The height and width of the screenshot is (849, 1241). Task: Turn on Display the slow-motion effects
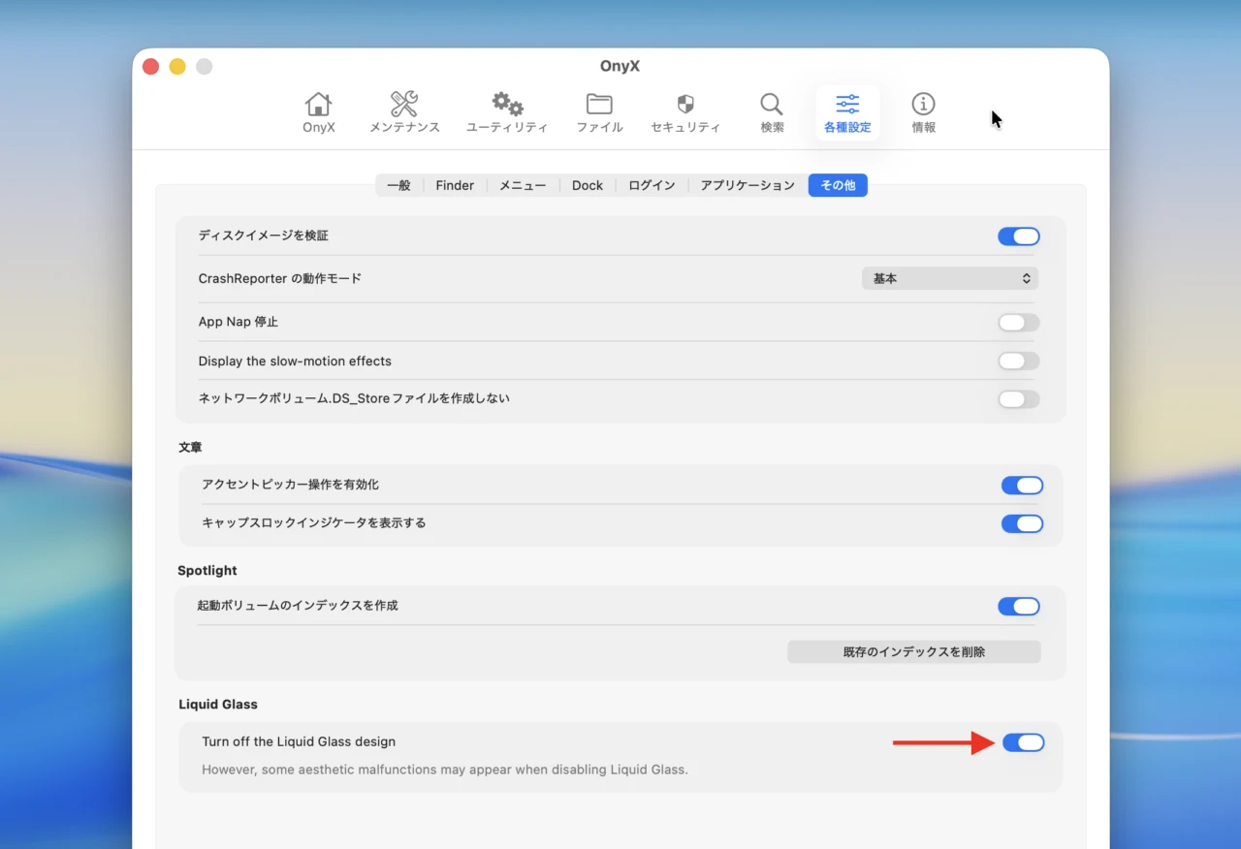click(x=1018, y=362)
